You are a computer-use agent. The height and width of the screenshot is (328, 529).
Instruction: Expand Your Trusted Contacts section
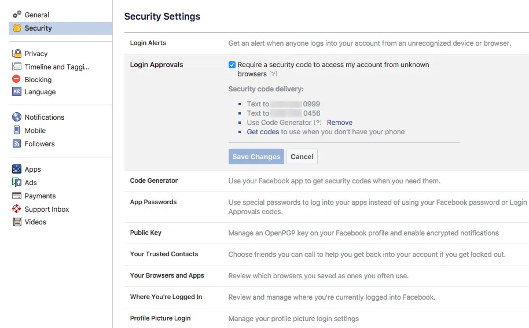pyautogui.click(x=164, y=255)
